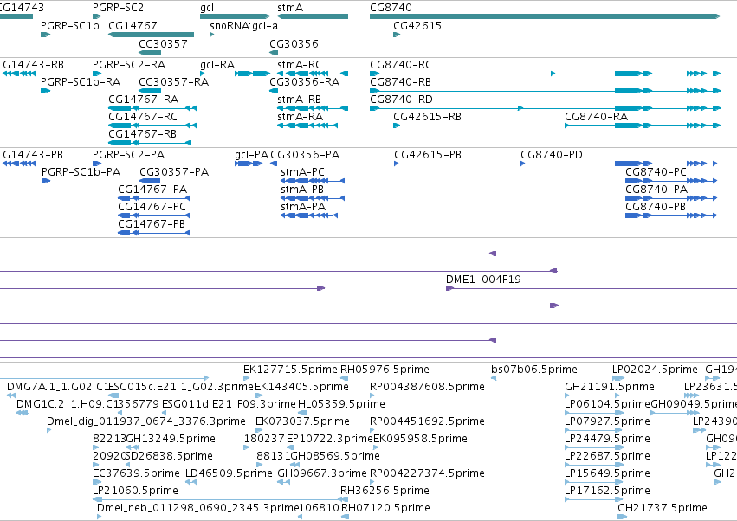737x521 pixels.
Task: Select transcript gcl-RA
Action: click(x=235, y=74)
